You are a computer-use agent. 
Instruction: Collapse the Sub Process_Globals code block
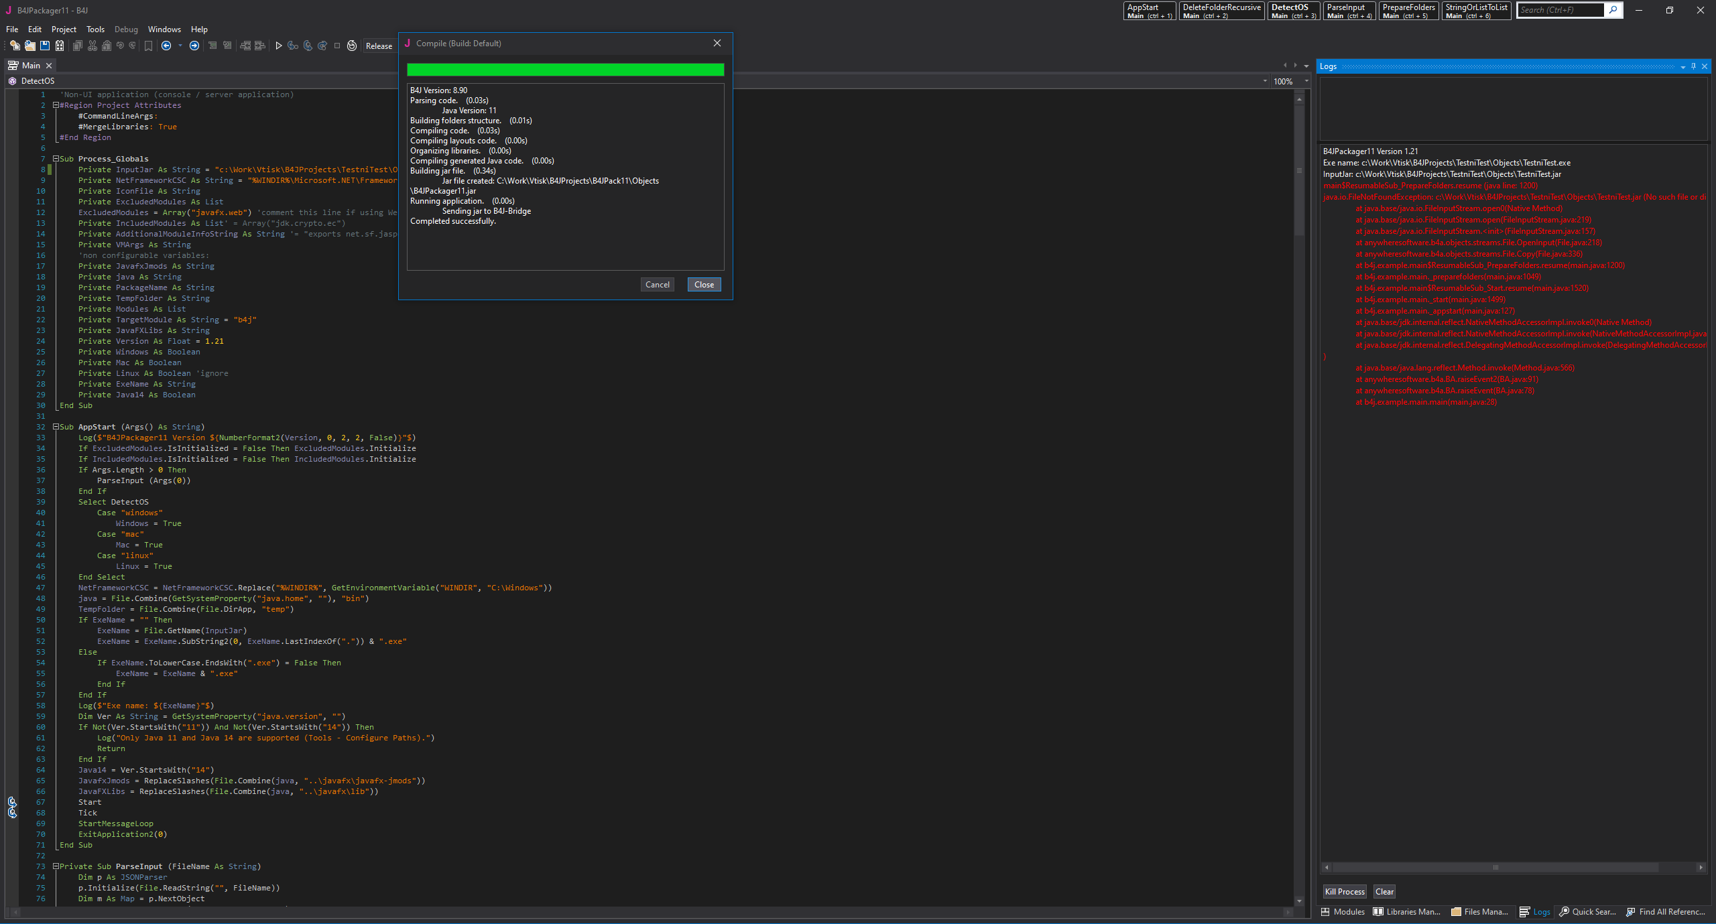click(56, 159)
